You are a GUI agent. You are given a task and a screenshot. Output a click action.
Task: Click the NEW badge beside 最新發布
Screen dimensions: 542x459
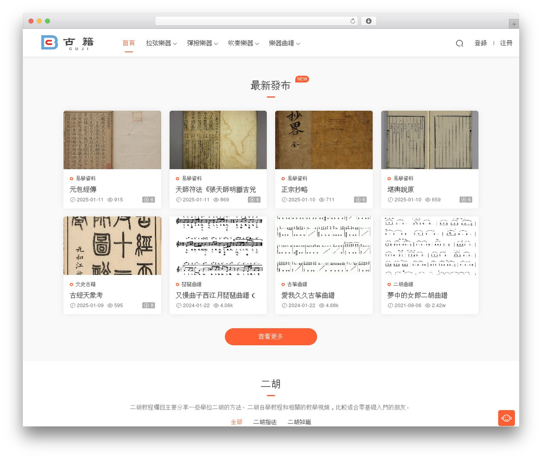pos(302,79)
